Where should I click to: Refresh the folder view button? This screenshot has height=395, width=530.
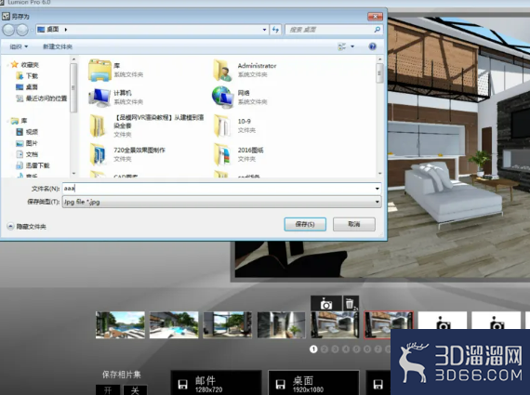click(x=275, y=30)
